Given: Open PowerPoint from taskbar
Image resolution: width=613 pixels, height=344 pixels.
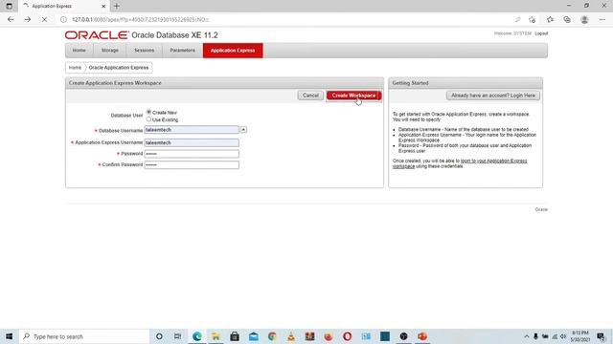Looking at the screenshot, I should [422, 336].
